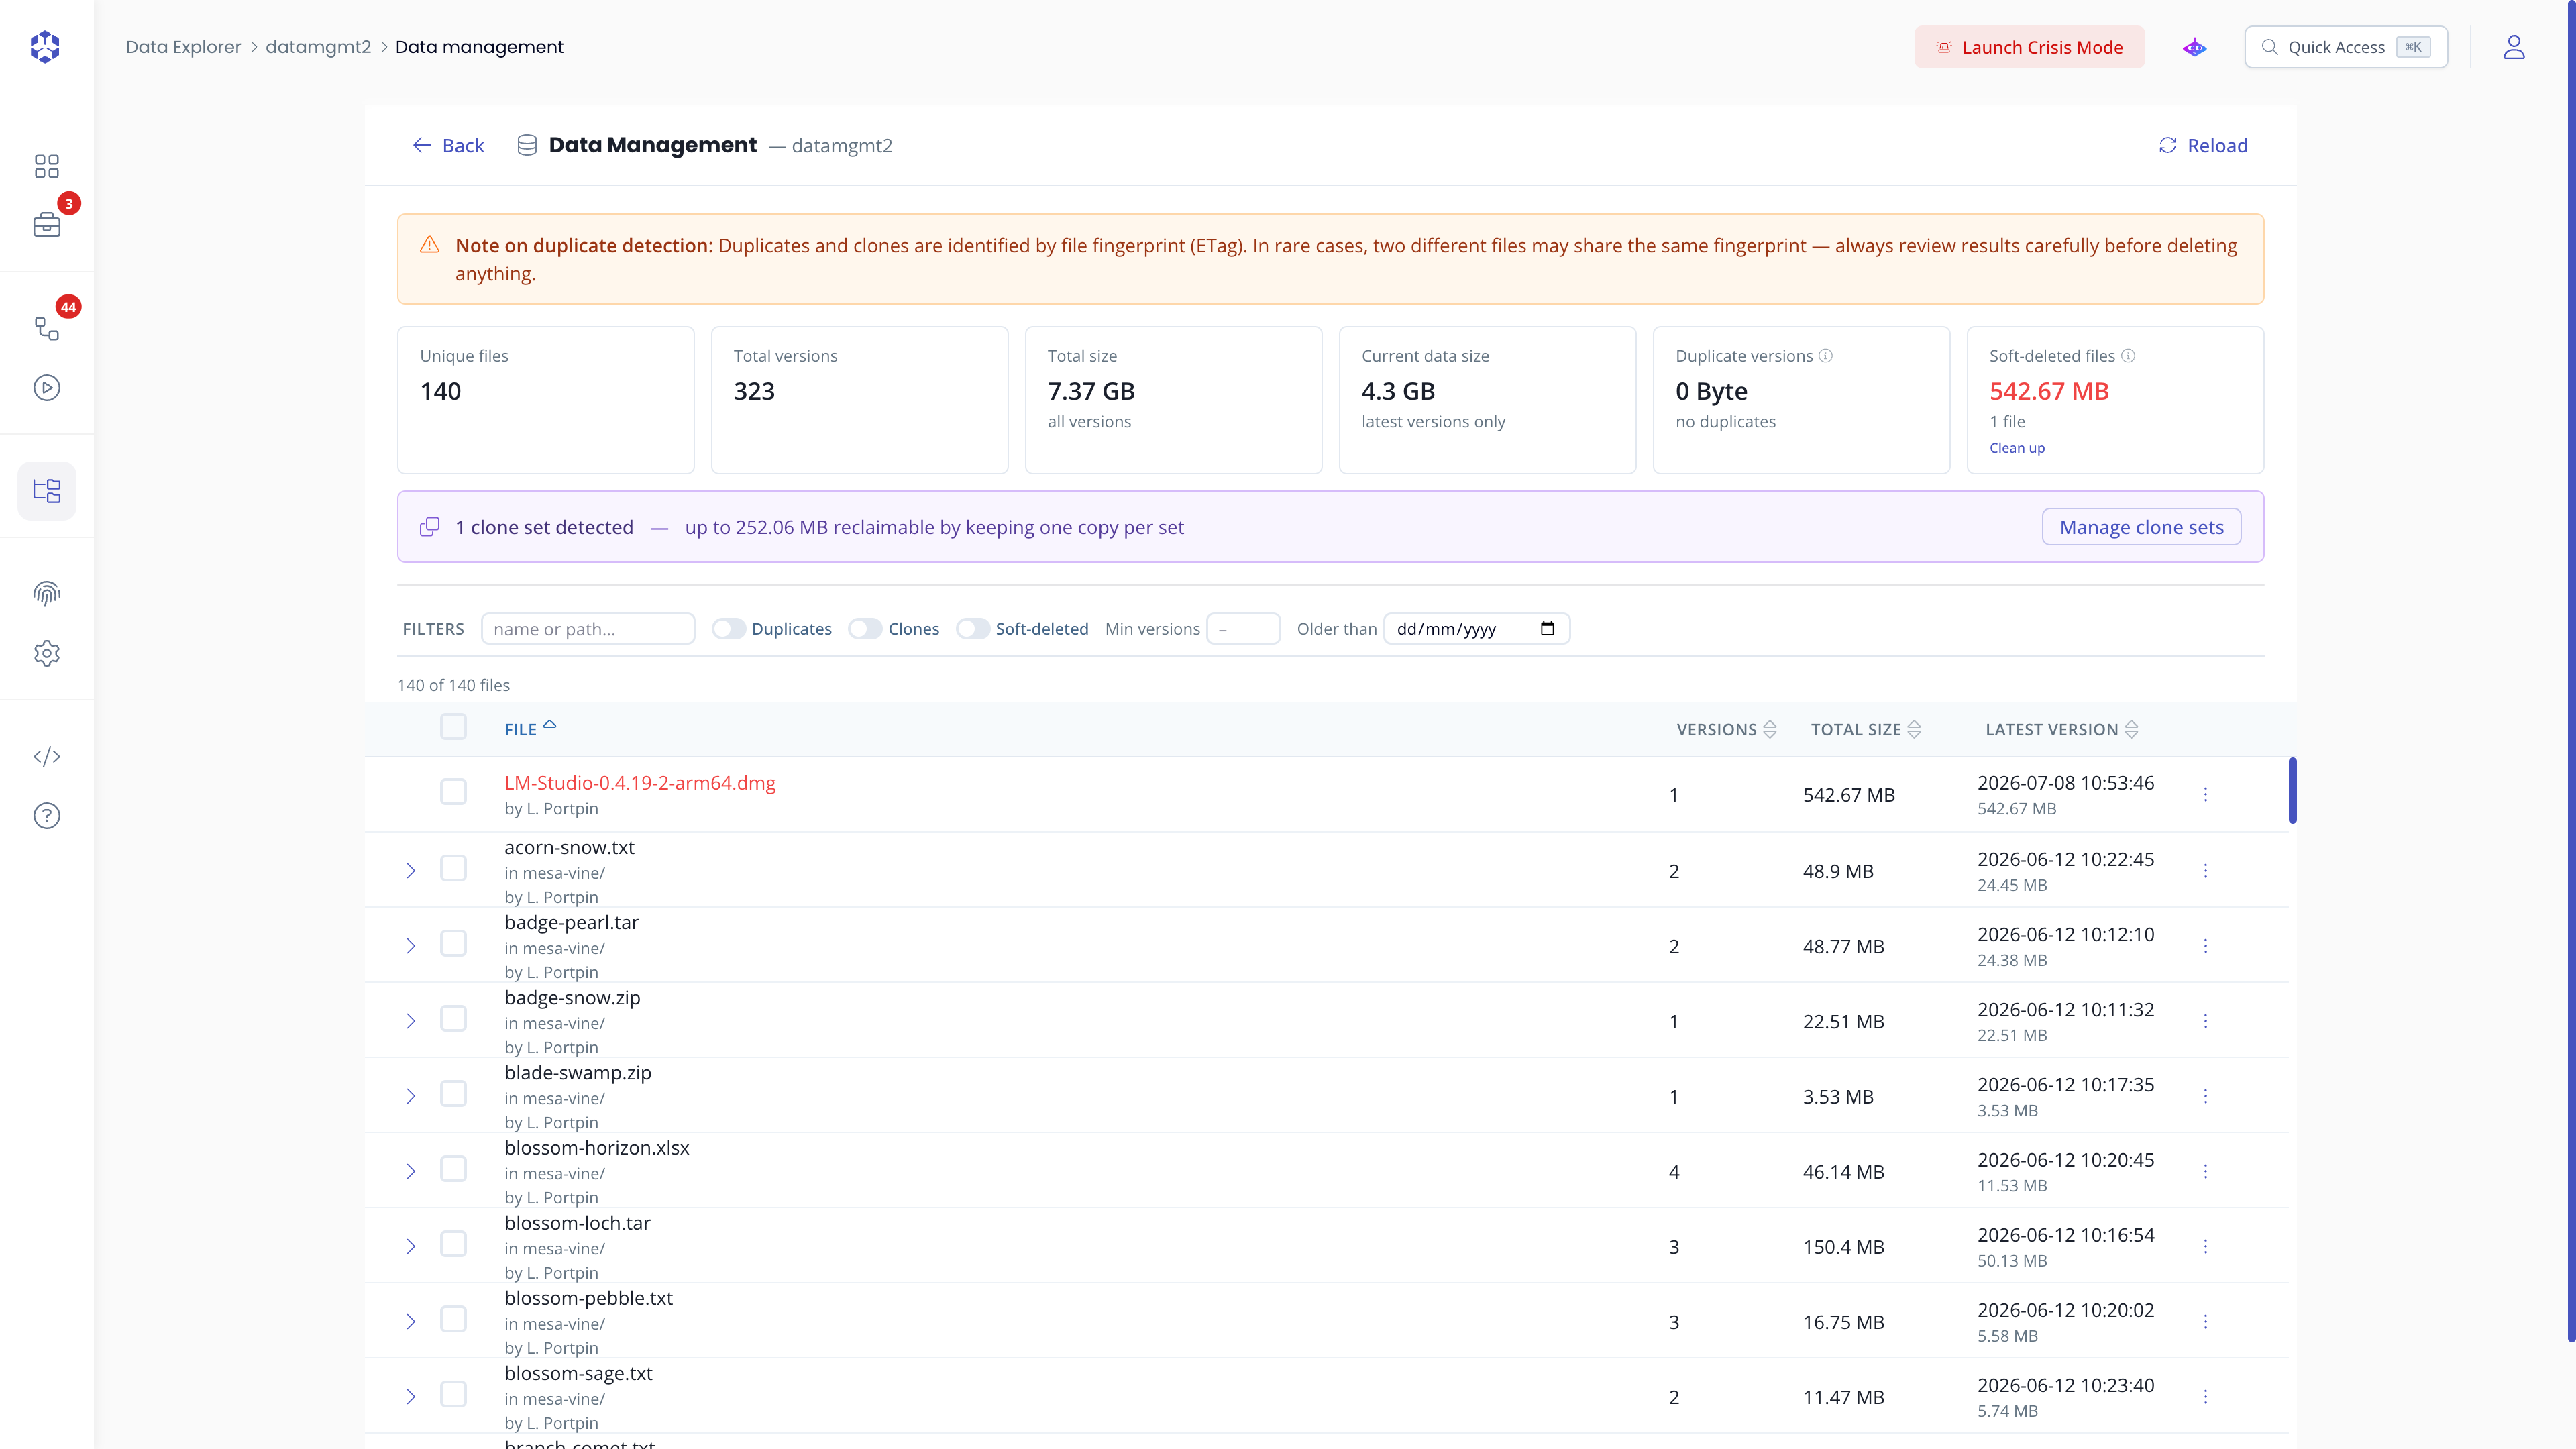This screenshot has height=1449, width=2576.
Task: Click the info icon beside Soft-deleted files
Action: click(x=2128, y=355)
